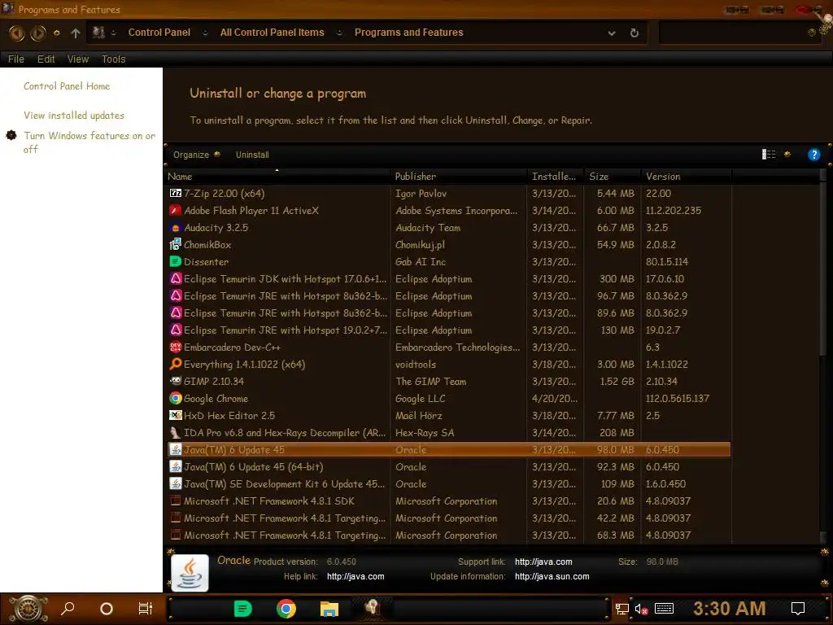The height and width of the screenshot is (625, 833).
Task: Click the Embarcadero Dev-C++ icon
Action: 176,347
